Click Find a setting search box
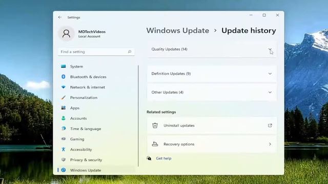The image size is (328, 184). pyautogui.click(x=96, y=52)
